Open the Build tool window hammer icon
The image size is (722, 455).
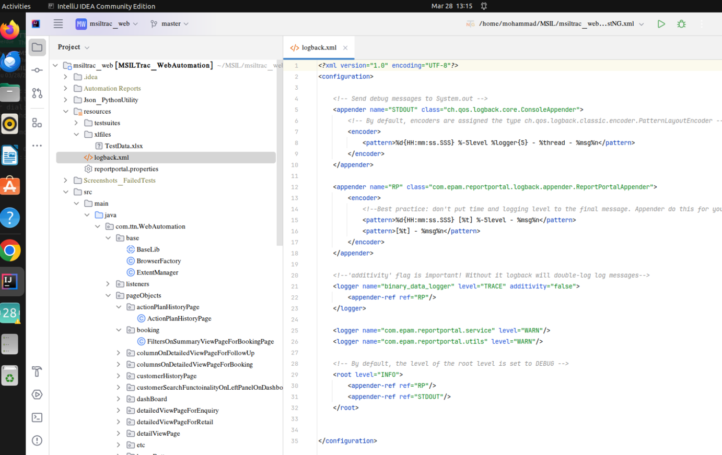pyautogui.click(x=37, y=372)
